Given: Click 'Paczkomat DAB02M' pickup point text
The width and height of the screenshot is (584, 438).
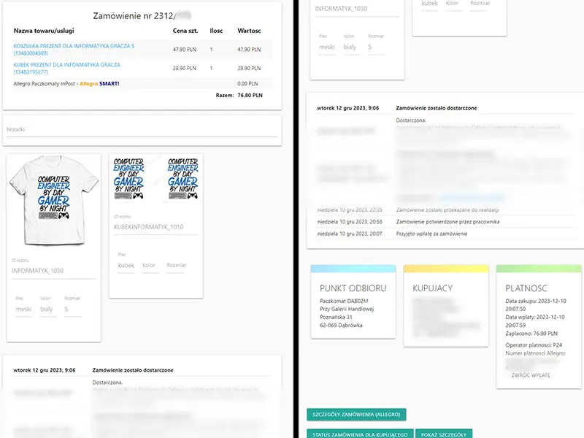Looking at the screenshot, I should click(x=344, y=301).
